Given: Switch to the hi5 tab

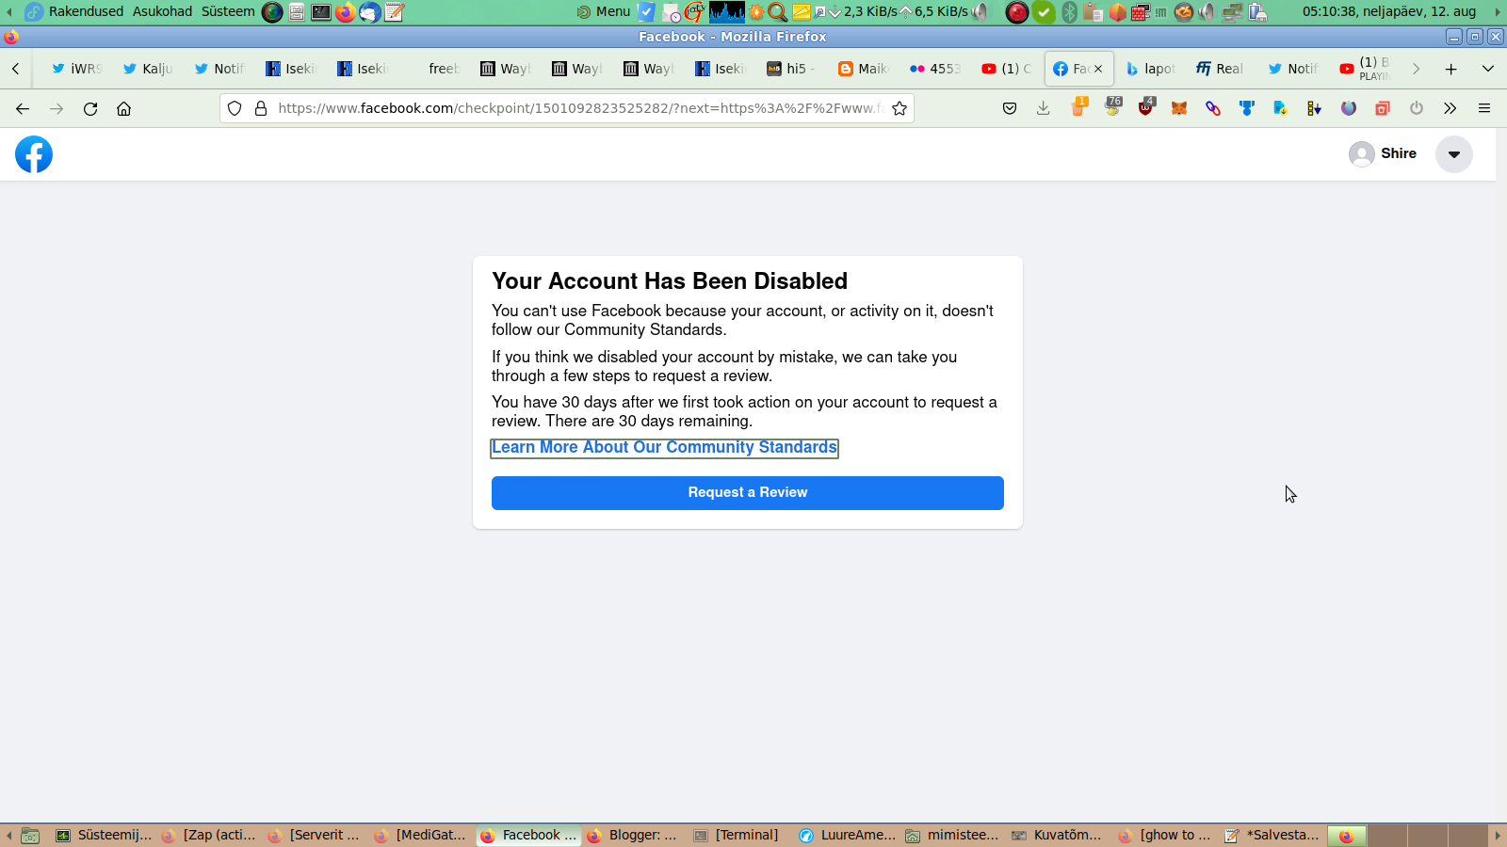Looking at the screenshot, I should click(x=792, y=69).
